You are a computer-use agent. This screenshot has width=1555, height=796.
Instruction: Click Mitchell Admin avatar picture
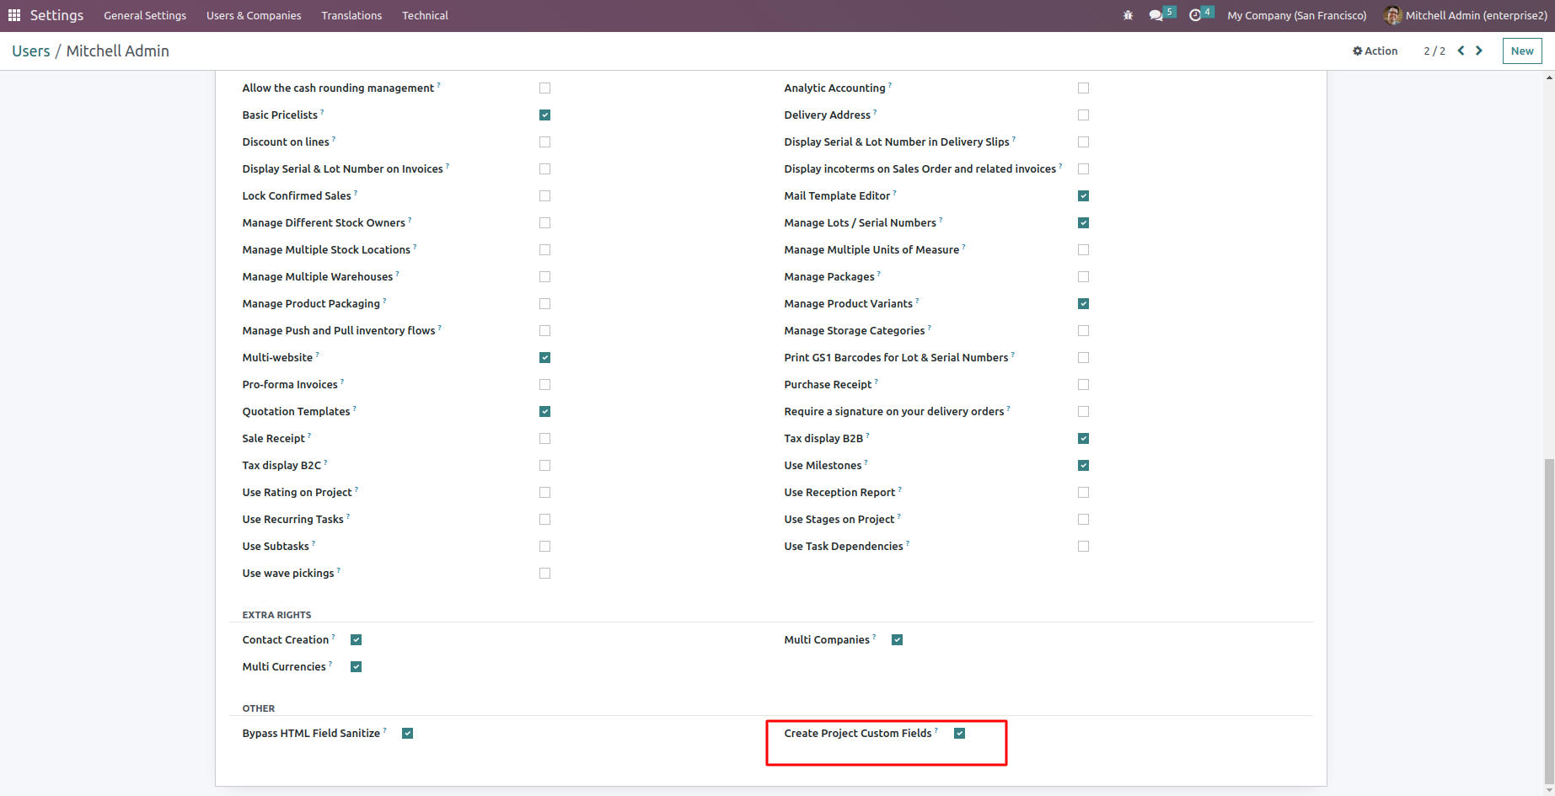click(x=1392, y=15)
